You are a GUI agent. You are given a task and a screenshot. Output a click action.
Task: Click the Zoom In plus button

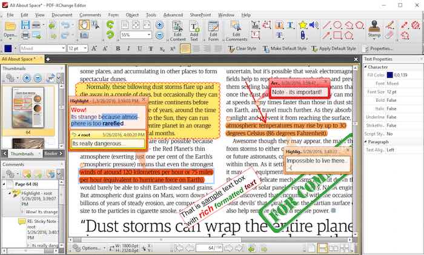(160, 25)
